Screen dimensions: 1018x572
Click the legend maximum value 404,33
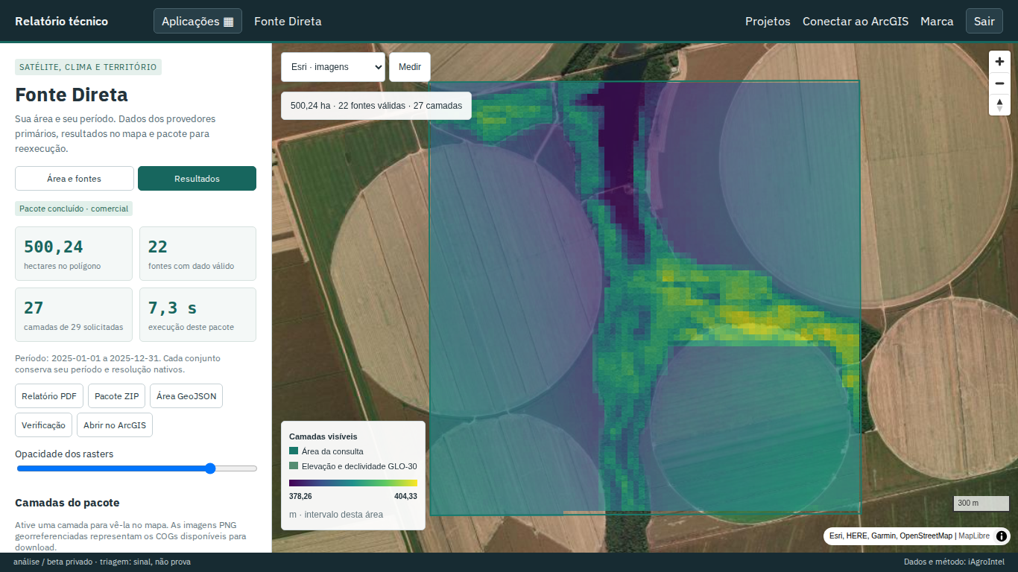click(405, 496)
